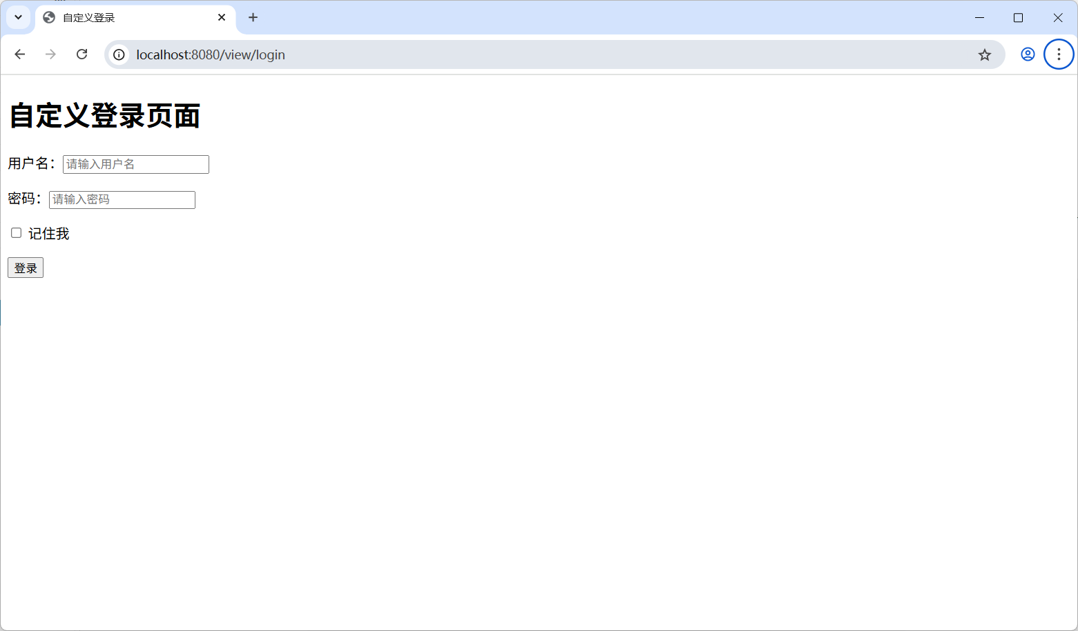Maximize the browser window
This screenshot has height=631, width=1078.
(x=1018, y=17)
